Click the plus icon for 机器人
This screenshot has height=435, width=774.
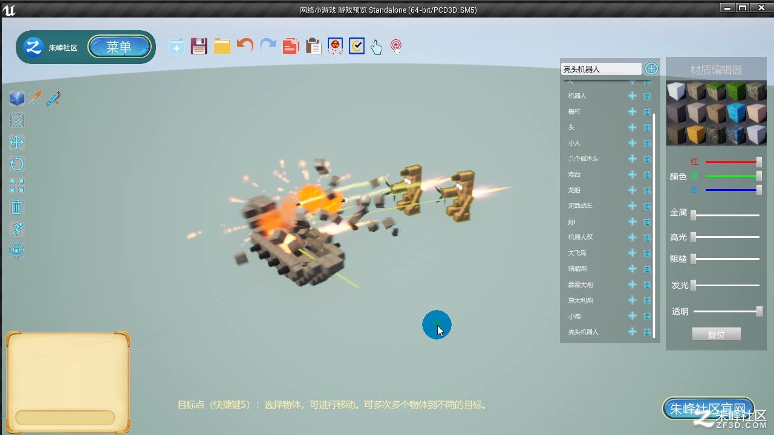point(632,96)
